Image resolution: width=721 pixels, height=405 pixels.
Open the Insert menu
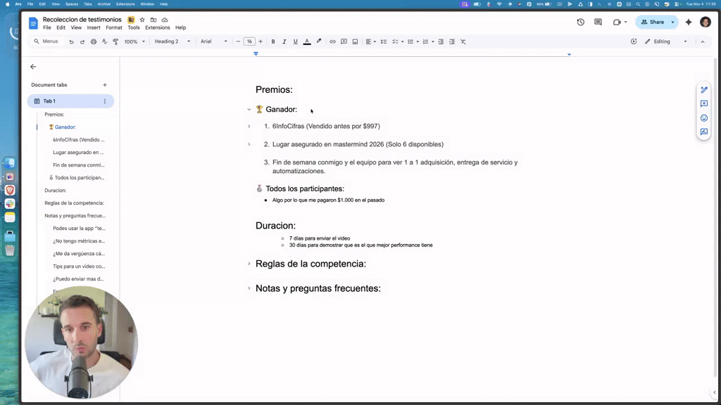click(94, 27)
